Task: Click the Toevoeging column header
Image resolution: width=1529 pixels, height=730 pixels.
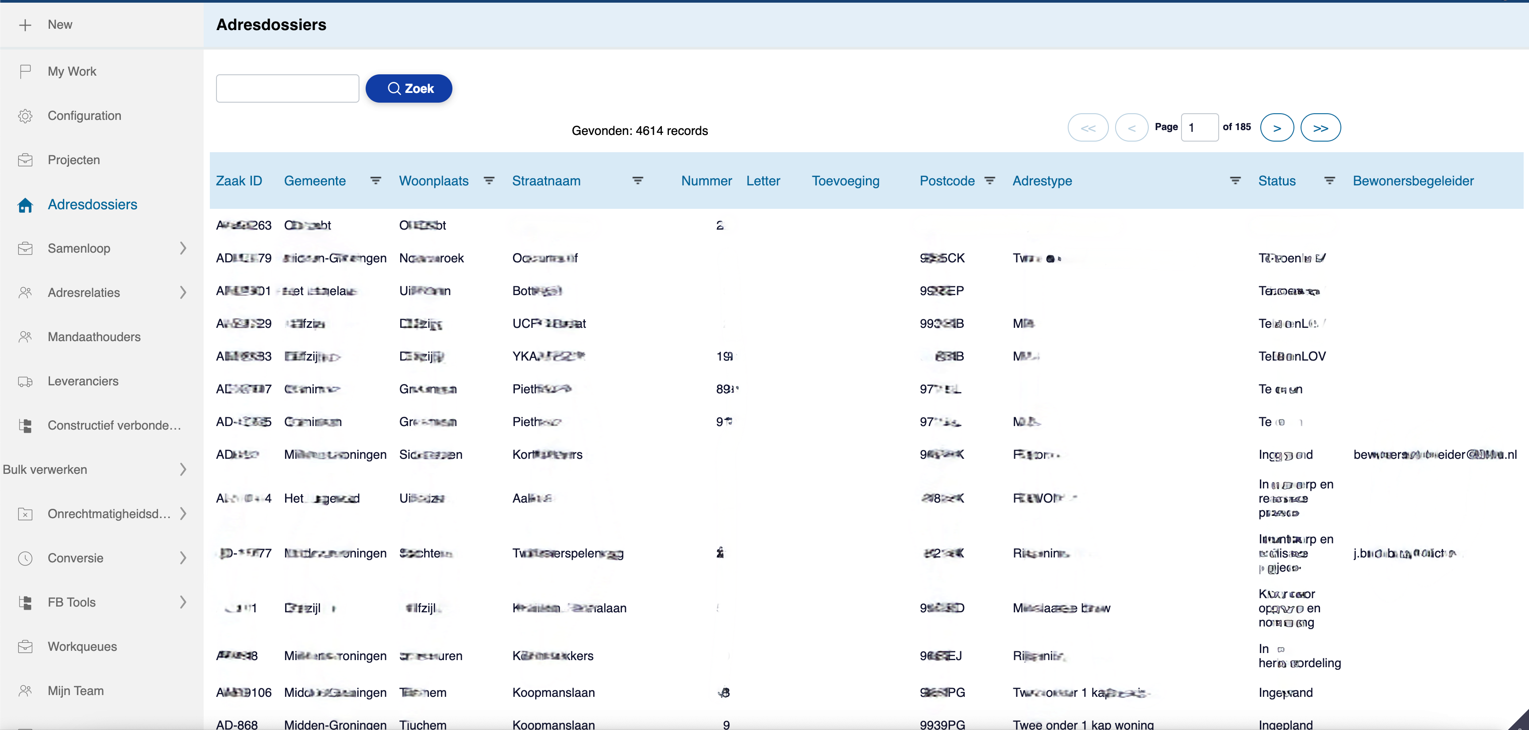Action: 846,181
